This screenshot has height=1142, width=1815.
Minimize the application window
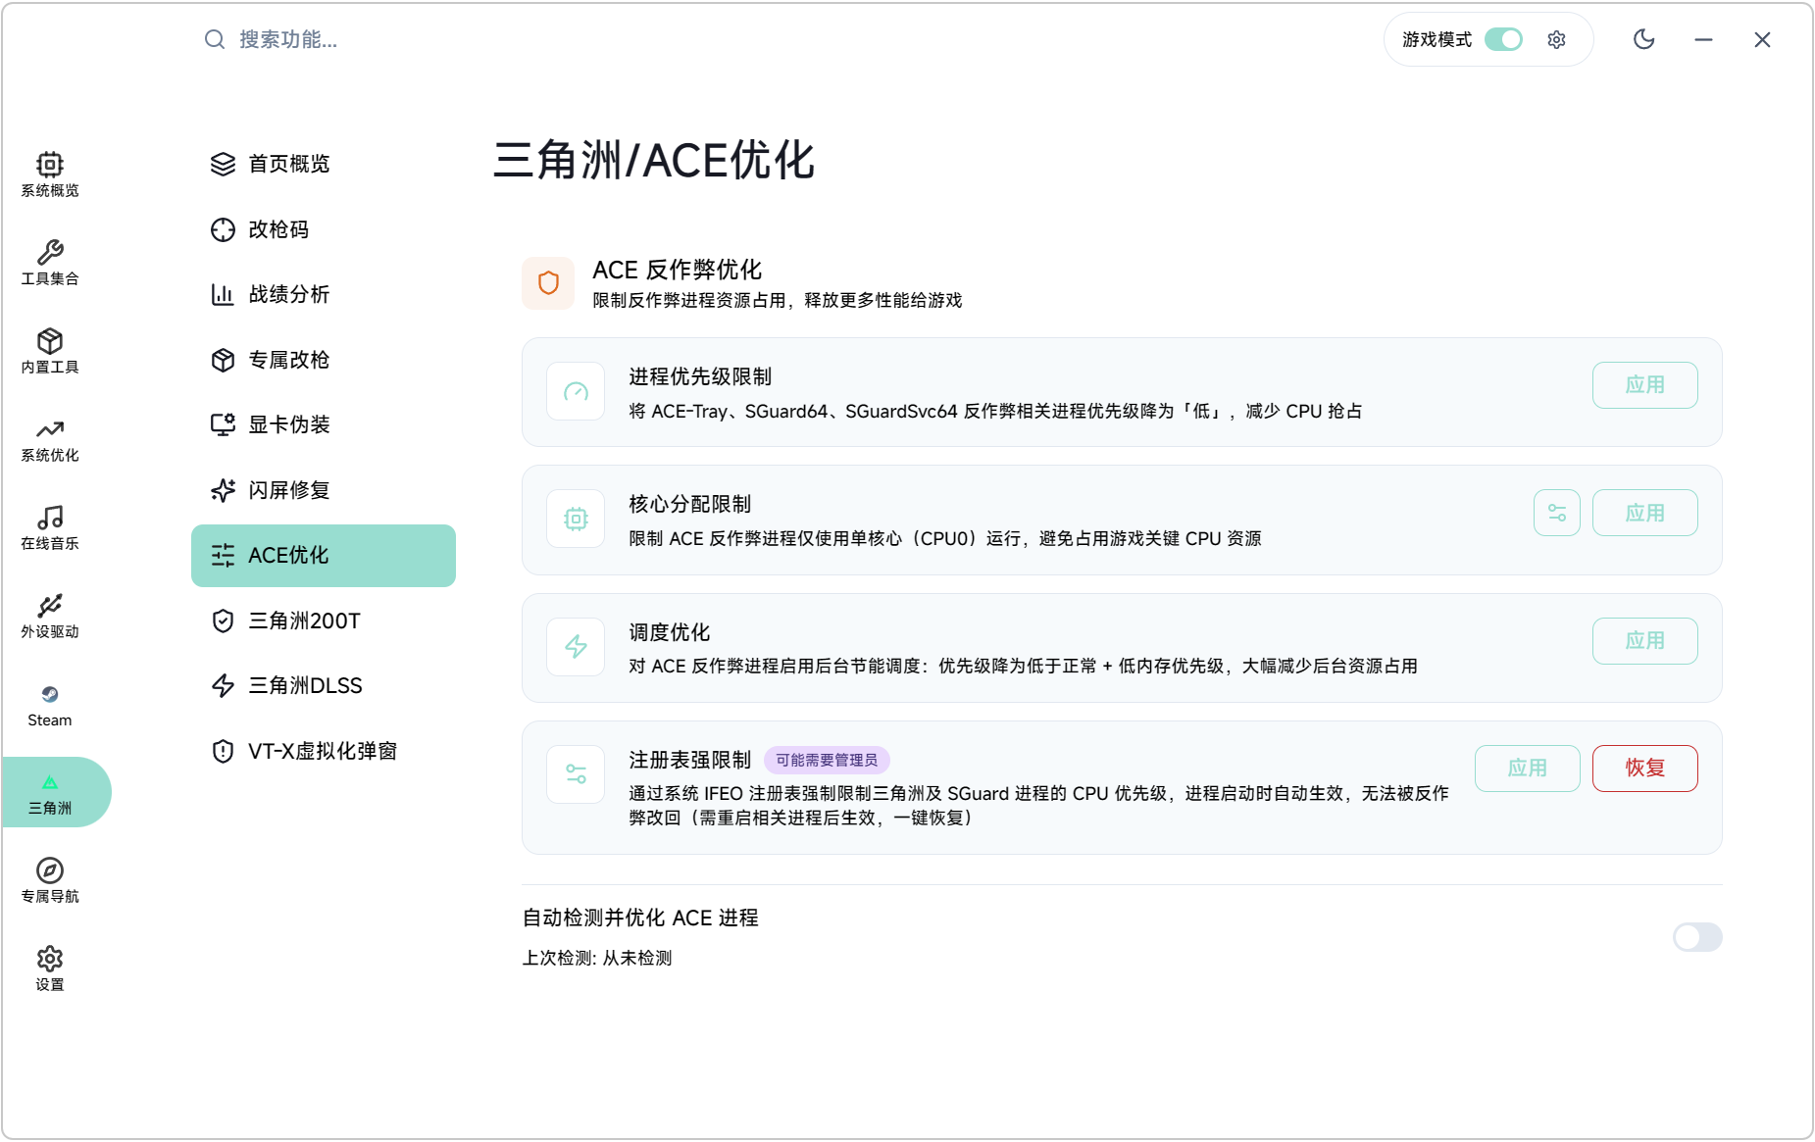pos(1703,39)
